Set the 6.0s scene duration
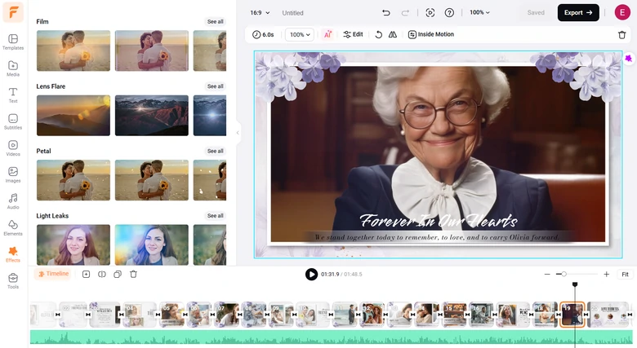 (263, 35)
